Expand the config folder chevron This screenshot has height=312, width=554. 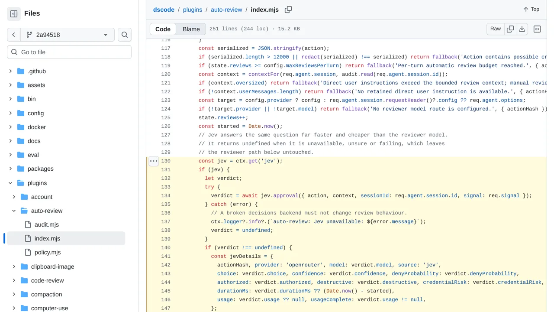(x=10, y=113)
